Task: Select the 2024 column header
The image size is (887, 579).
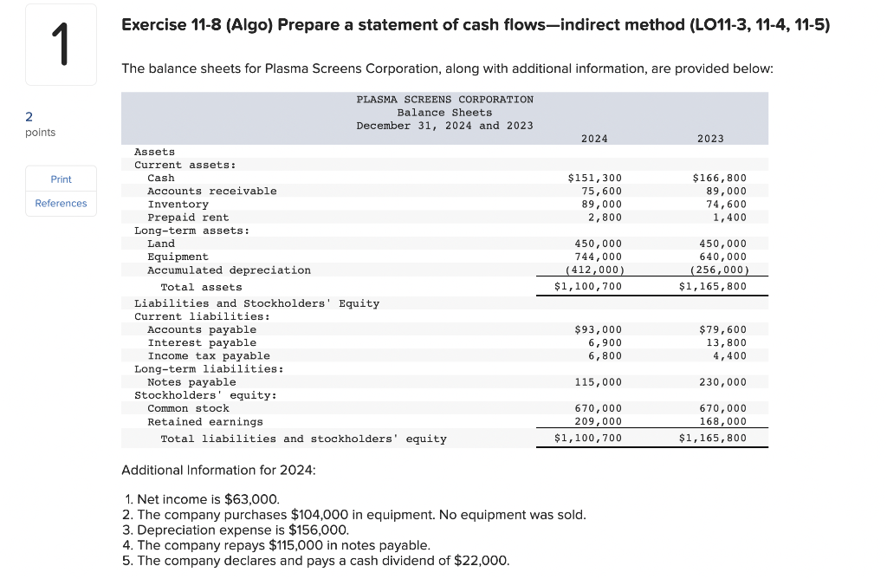Action: coord(595,138)
